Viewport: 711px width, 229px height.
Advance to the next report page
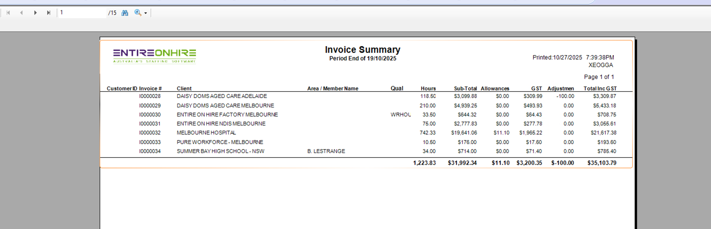35,13
